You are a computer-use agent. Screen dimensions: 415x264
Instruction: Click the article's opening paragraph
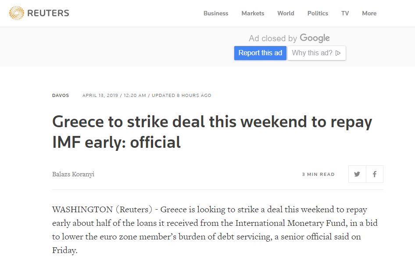[215, 230]
